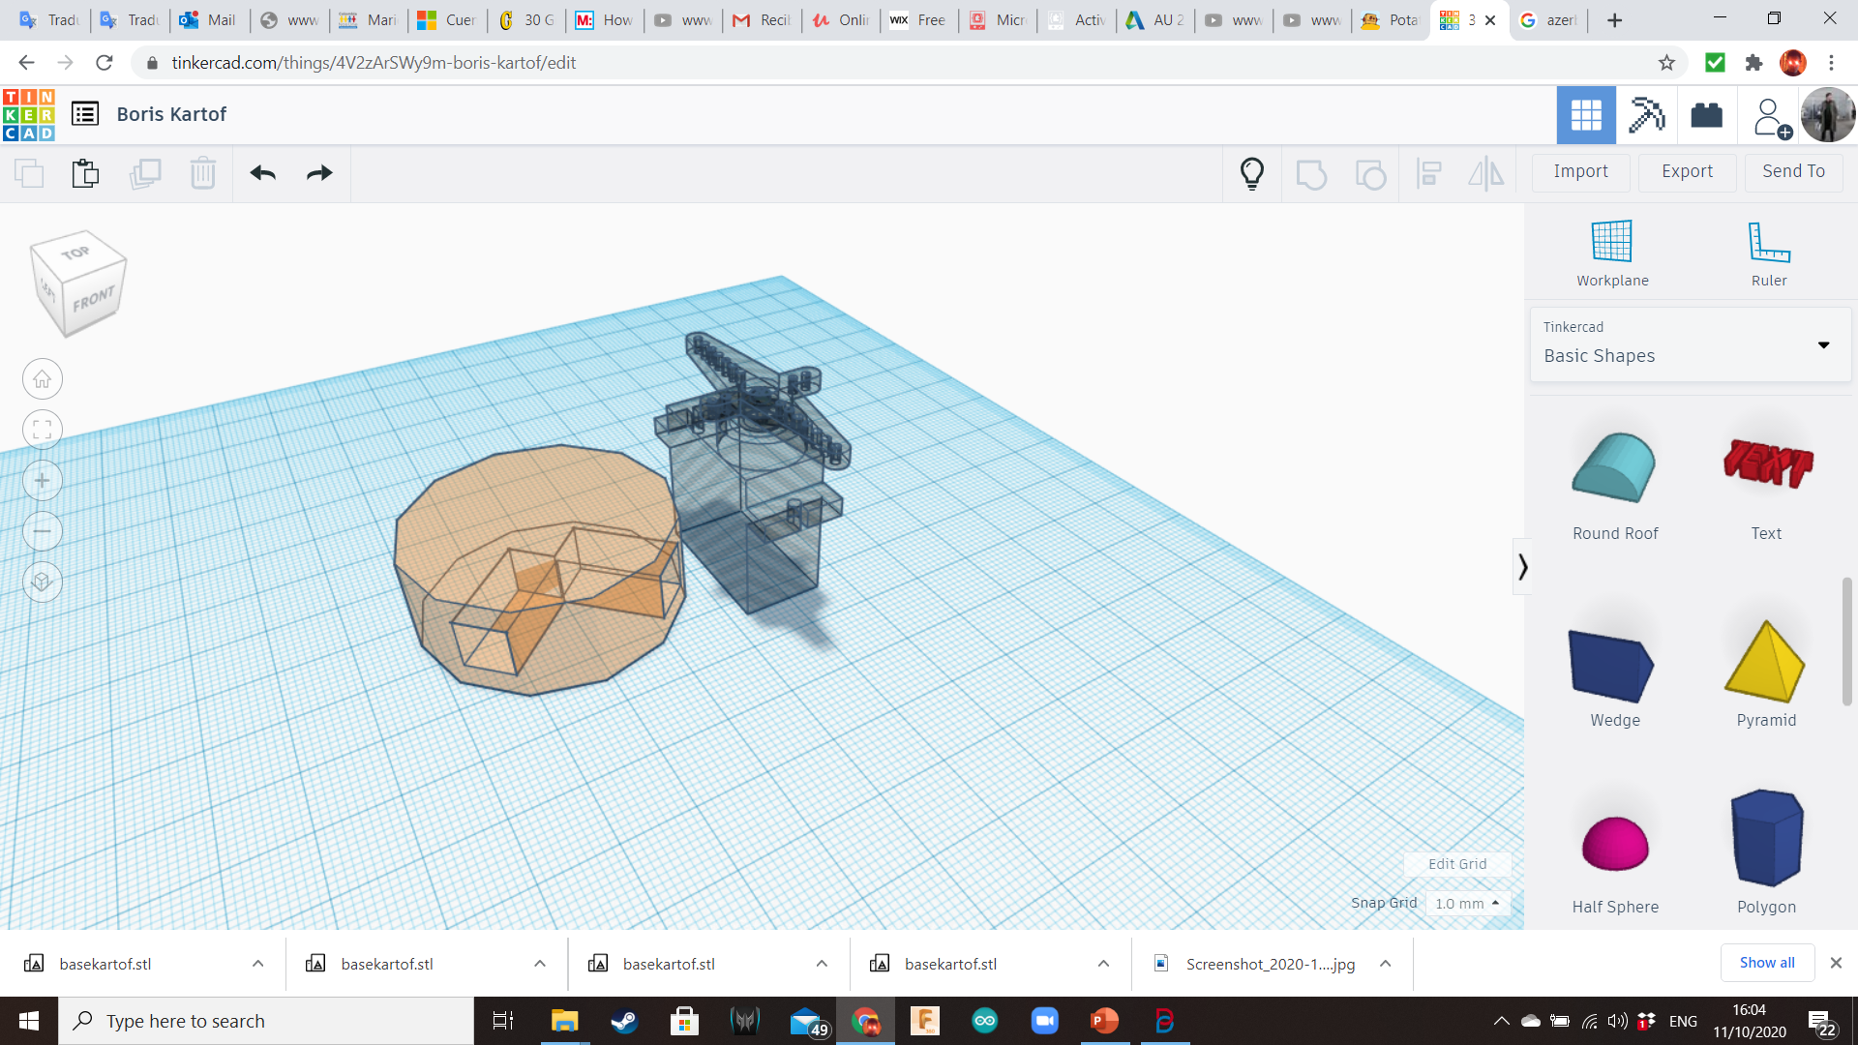Switch to the Google search browser tab
Viewport: 1858px width, 1045px height.
tap(1548, 20)
